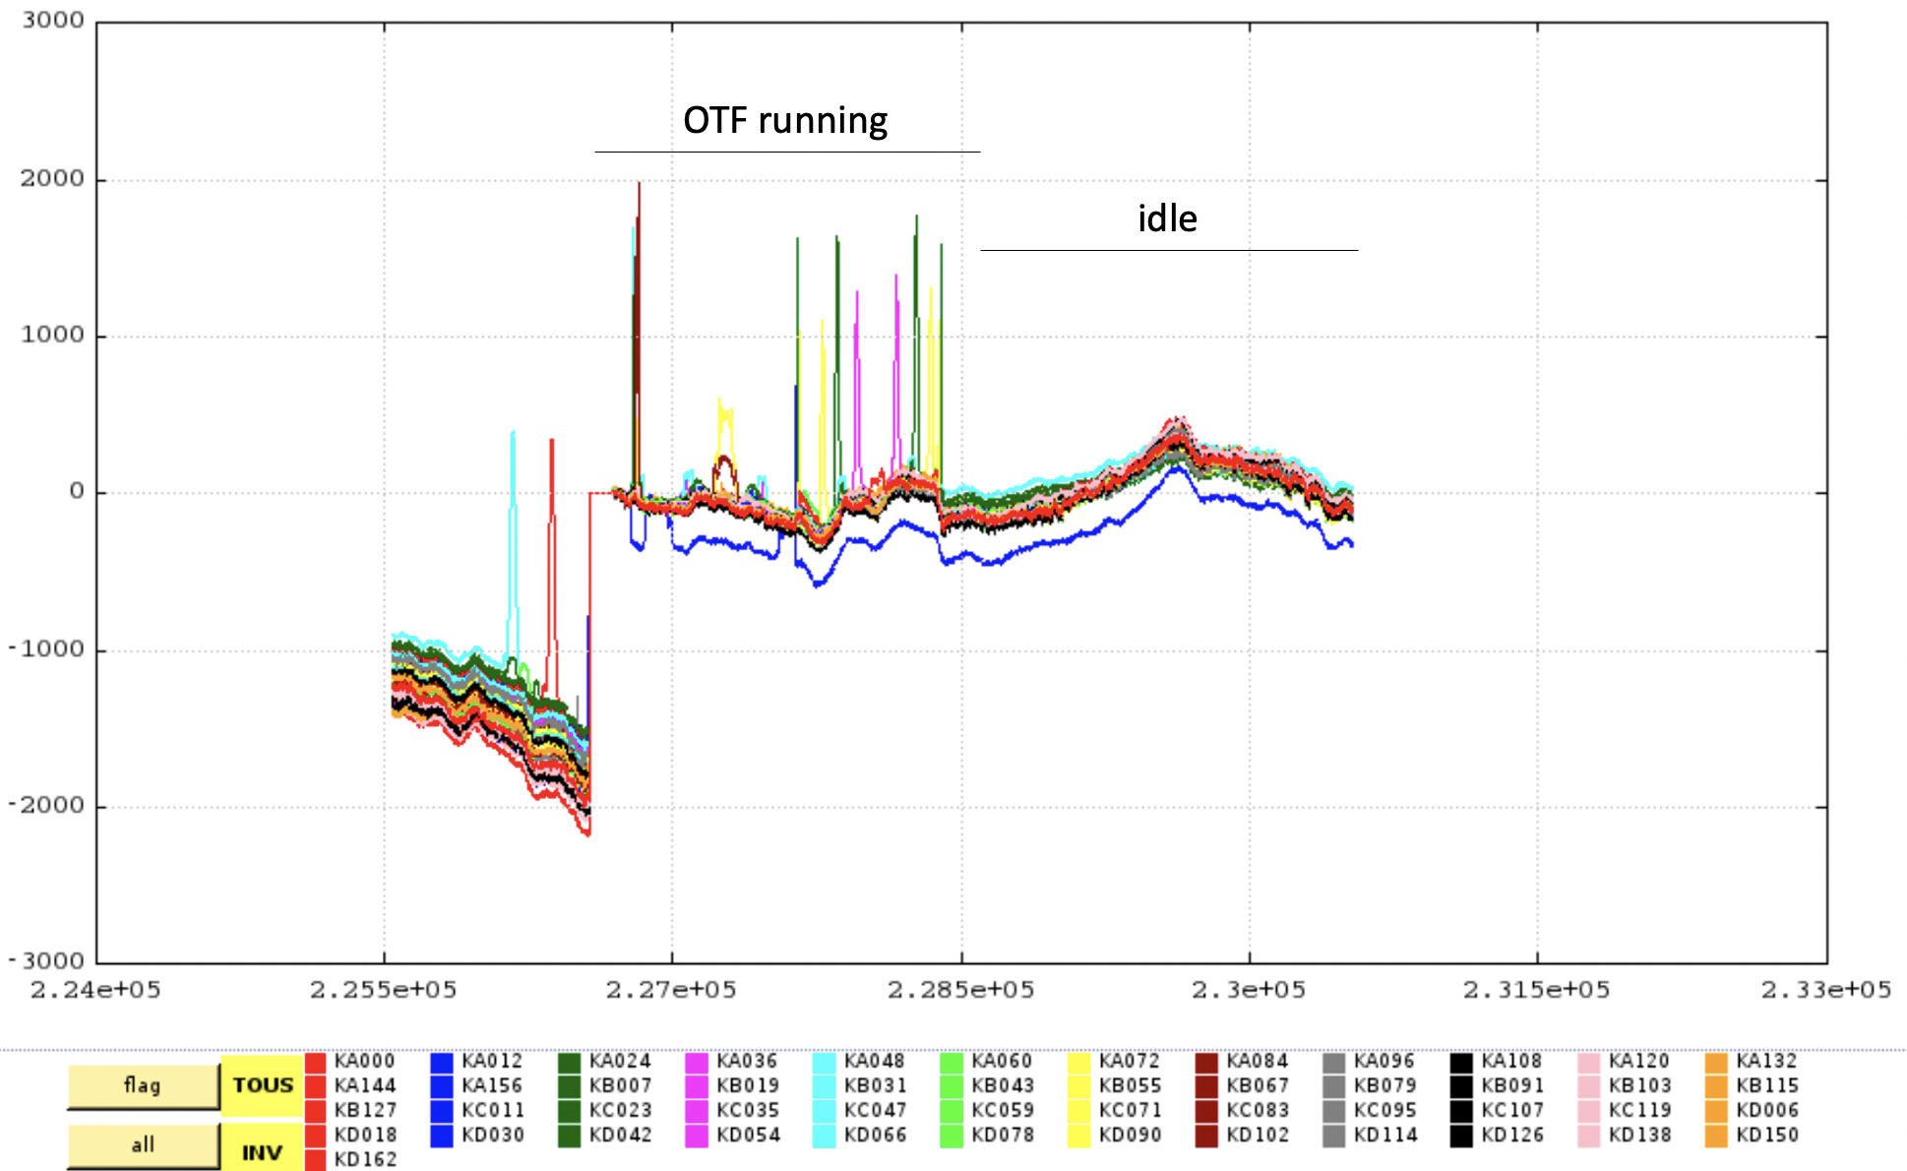Click the KA156 channel label

tap(492, 1086)
